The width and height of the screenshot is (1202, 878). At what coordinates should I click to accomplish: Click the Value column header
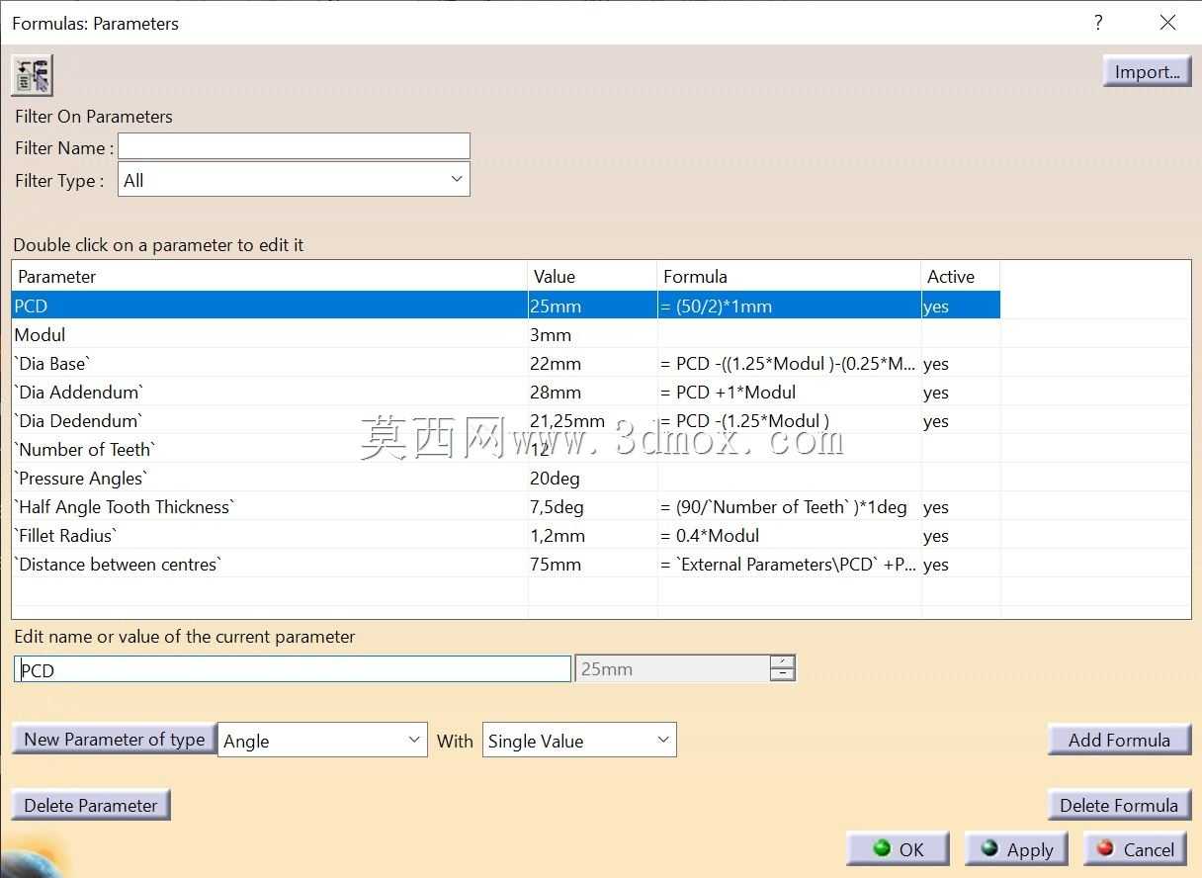(x=592, y=277)
